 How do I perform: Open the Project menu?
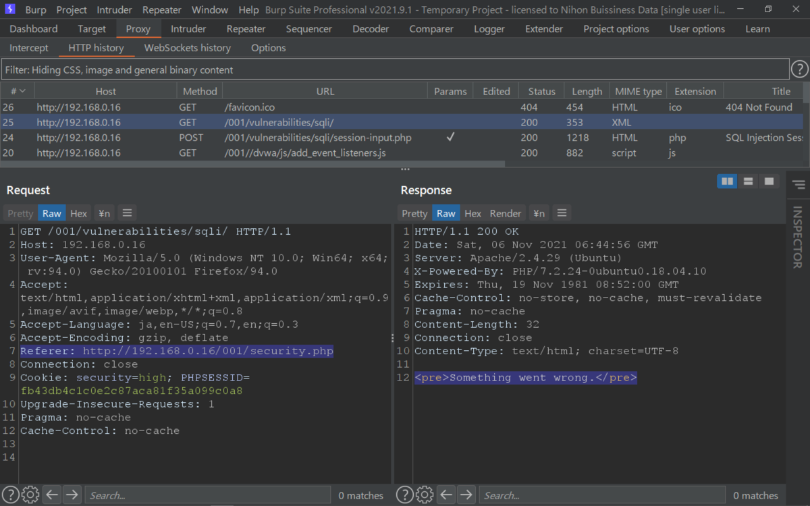pos(72,9)
